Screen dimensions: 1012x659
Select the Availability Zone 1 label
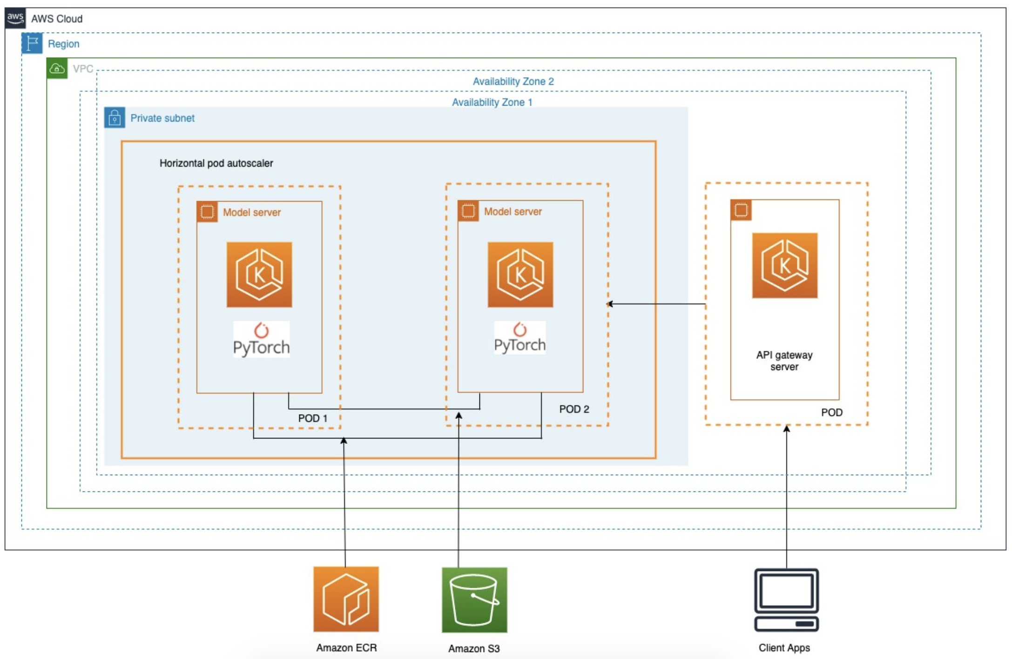tap(492, 102)
